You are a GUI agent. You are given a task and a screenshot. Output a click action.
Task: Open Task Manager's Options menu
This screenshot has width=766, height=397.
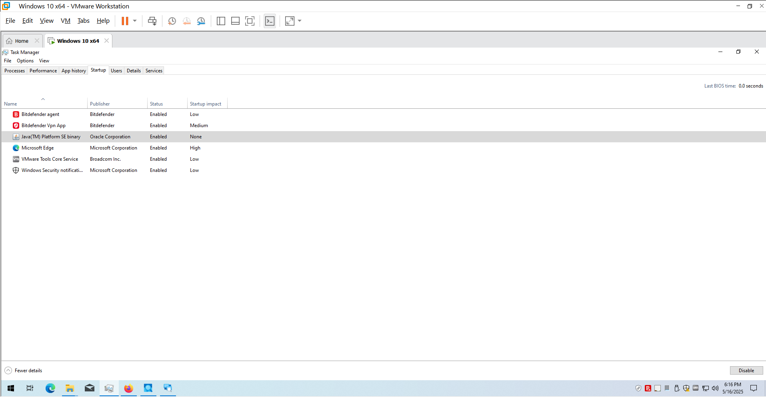click(25, 61)
